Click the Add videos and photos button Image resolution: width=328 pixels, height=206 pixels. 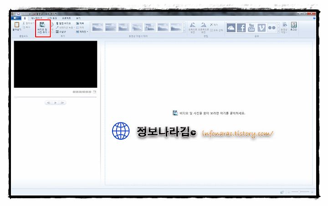42,28
